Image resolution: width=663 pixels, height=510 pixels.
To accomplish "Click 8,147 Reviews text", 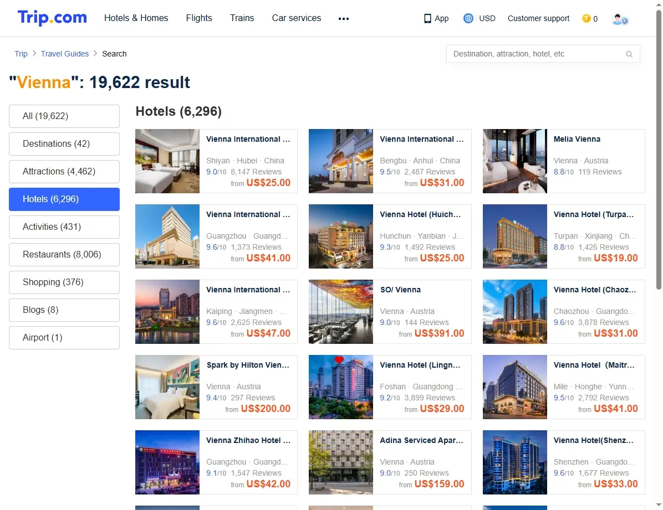I will 256,172.
